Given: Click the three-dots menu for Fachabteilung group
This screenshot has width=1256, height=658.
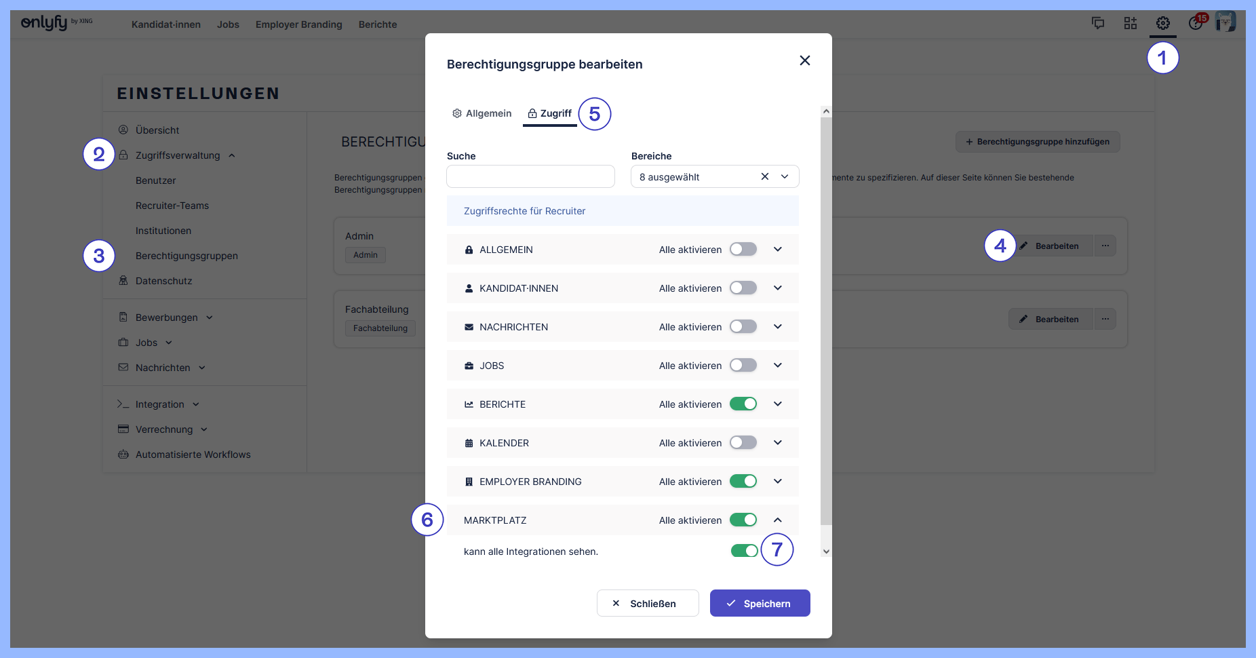Looking at the screenshot, I should pyautogui.click(x=1105, y=319).
